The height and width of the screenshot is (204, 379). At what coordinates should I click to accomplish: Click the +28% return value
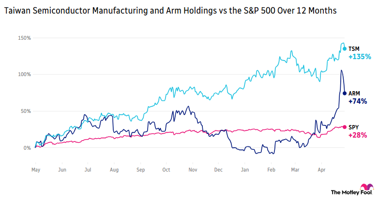click(x=358, y=135)
